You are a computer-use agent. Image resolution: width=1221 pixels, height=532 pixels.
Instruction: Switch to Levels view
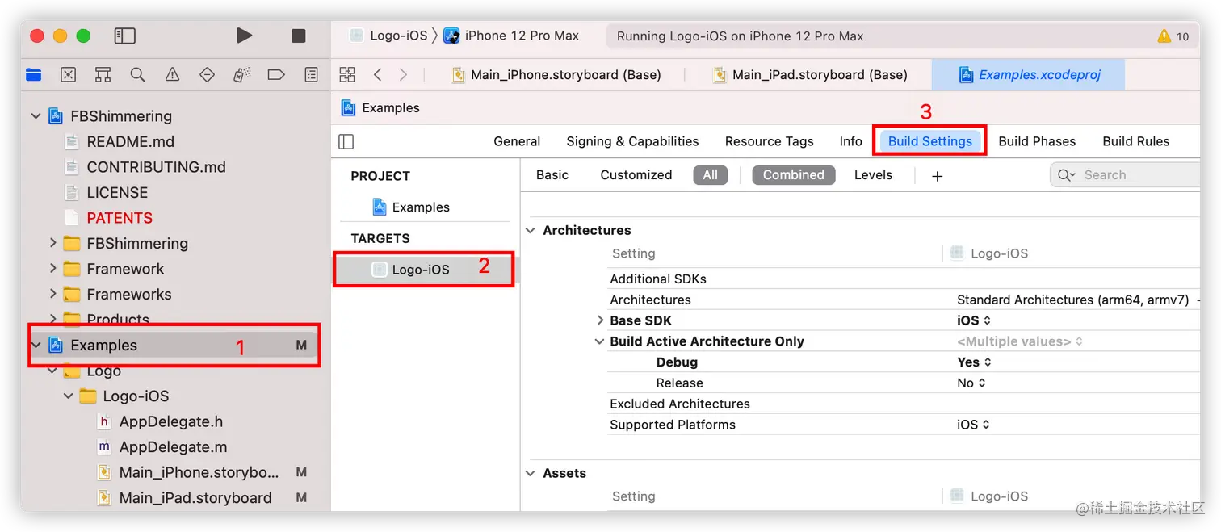coord(873,175)
